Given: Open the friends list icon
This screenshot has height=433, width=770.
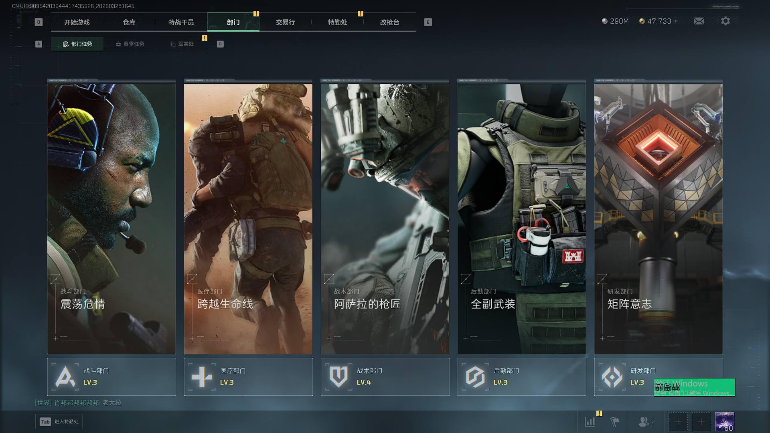Looking at the screenshot, I should [x=643, y=421].
